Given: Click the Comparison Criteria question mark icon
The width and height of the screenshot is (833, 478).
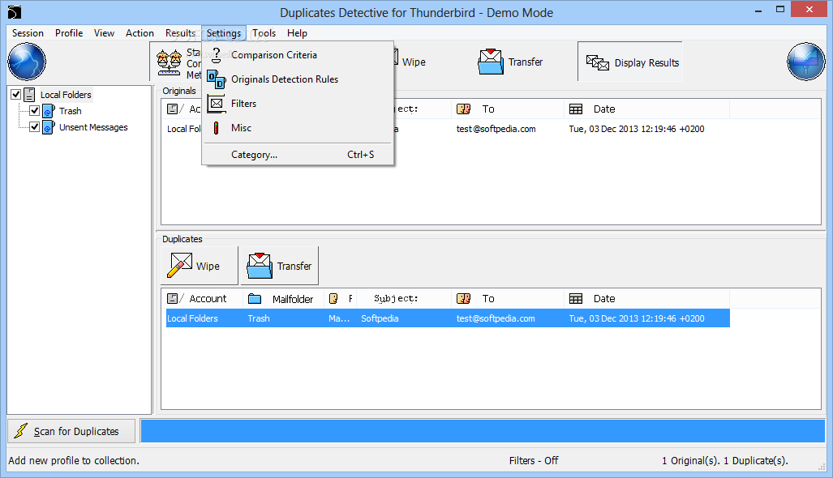Looking at the screenshot, I should click(217, 55).
